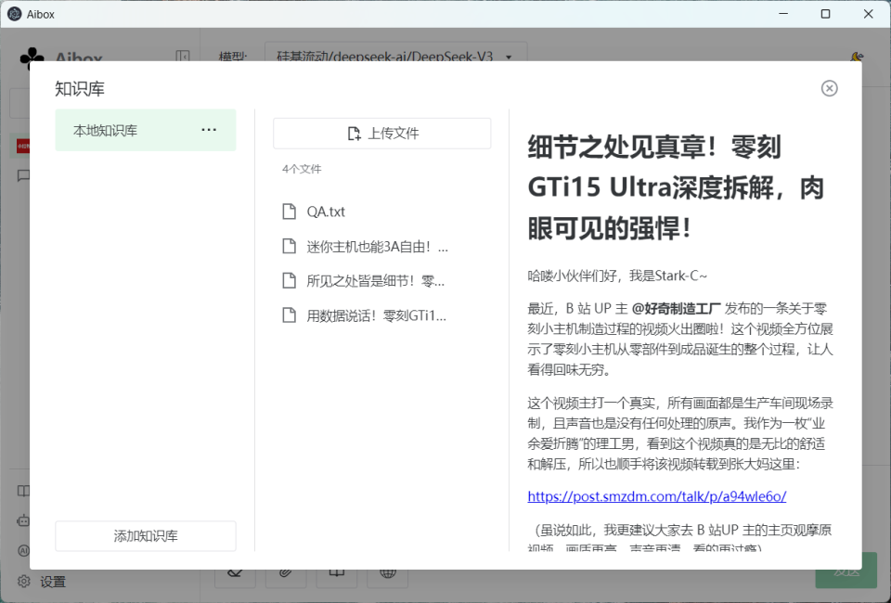
Task: Open the post.smzdm.com link
Action: 657,496
